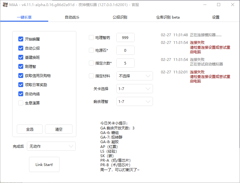Open the 完成后 dropdown showing 无动作
The image size is (240, 183).
tap(51, 146)
